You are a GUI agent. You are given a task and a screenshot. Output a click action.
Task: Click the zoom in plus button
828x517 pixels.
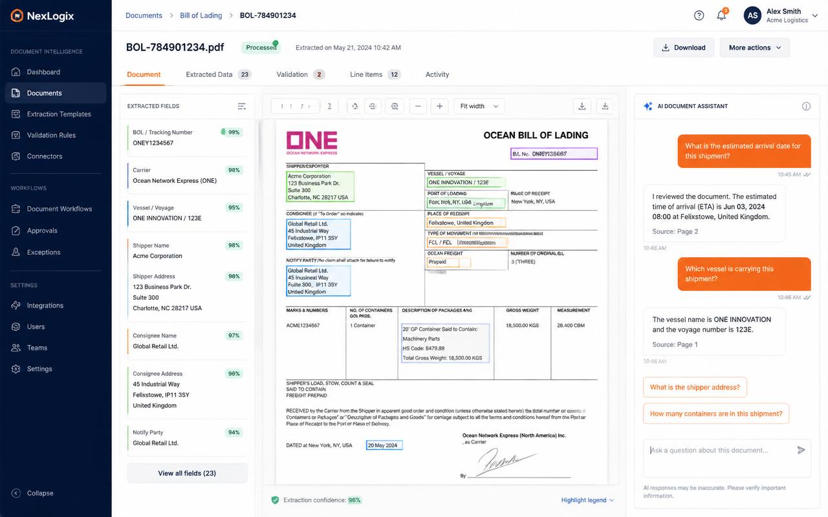pyautogui.click(x=439, y=106)
